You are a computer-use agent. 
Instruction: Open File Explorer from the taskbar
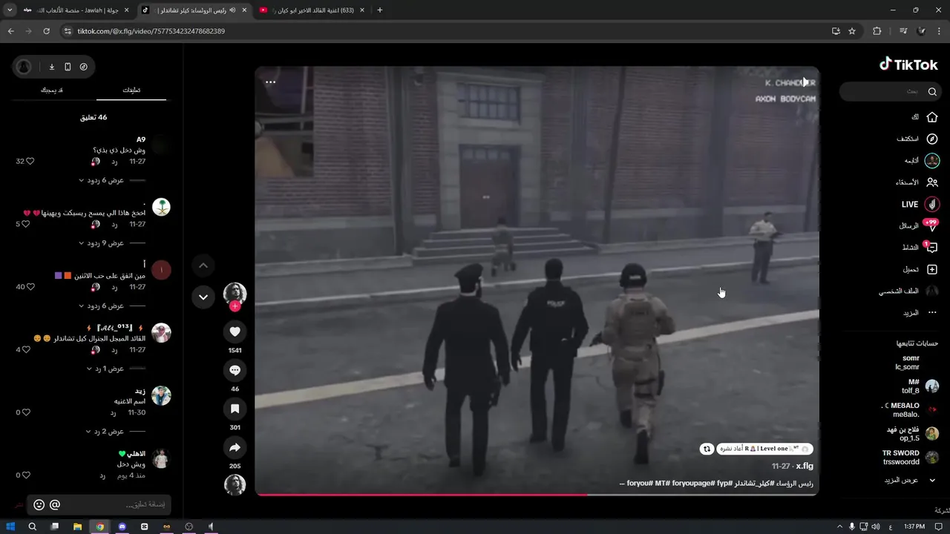tap(77, 527)
